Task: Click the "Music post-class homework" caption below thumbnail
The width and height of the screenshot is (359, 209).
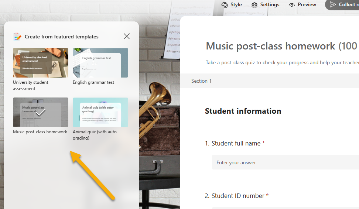Action: click(x=40, y=132)
